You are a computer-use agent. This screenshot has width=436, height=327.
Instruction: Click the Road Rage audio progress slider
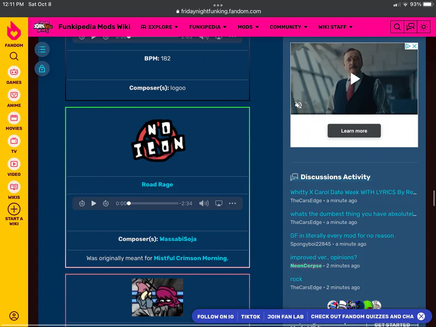click(x=153, y=203)
